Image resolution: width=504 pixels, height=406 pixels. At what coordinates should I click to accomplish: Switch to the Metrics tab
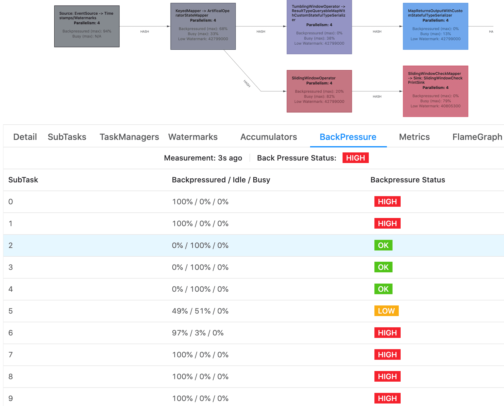[414, 137]
